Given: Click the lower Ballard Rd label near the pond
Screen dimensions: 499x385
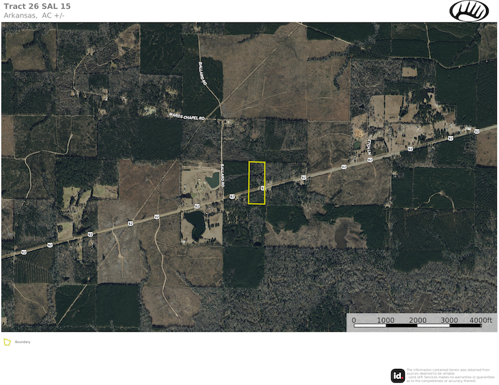Looking at the screenshot, I should (222, 173).
